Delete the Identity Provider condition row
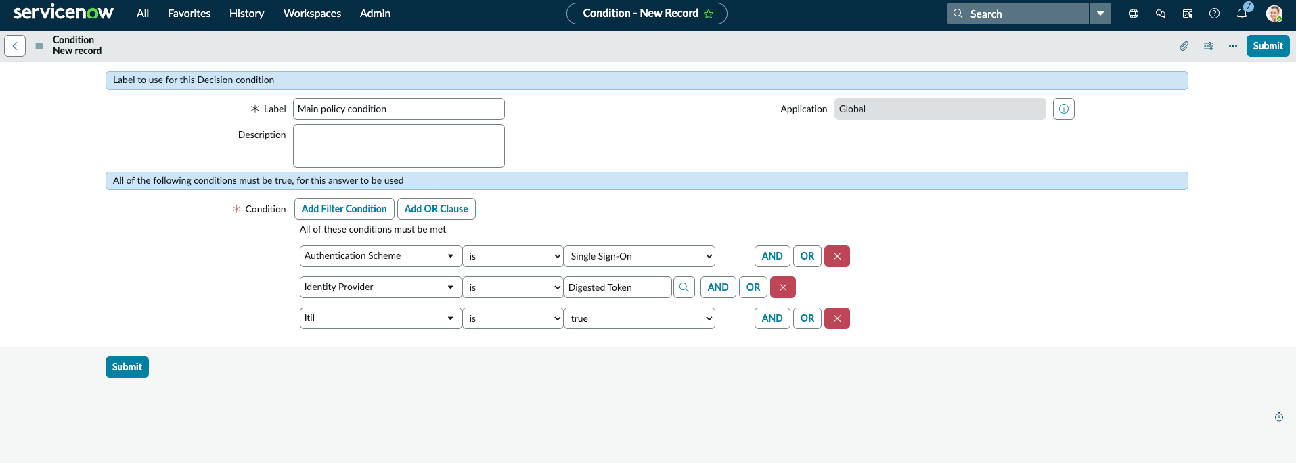The height and width of the screenshot is (463, 1296). click(783, 287)
